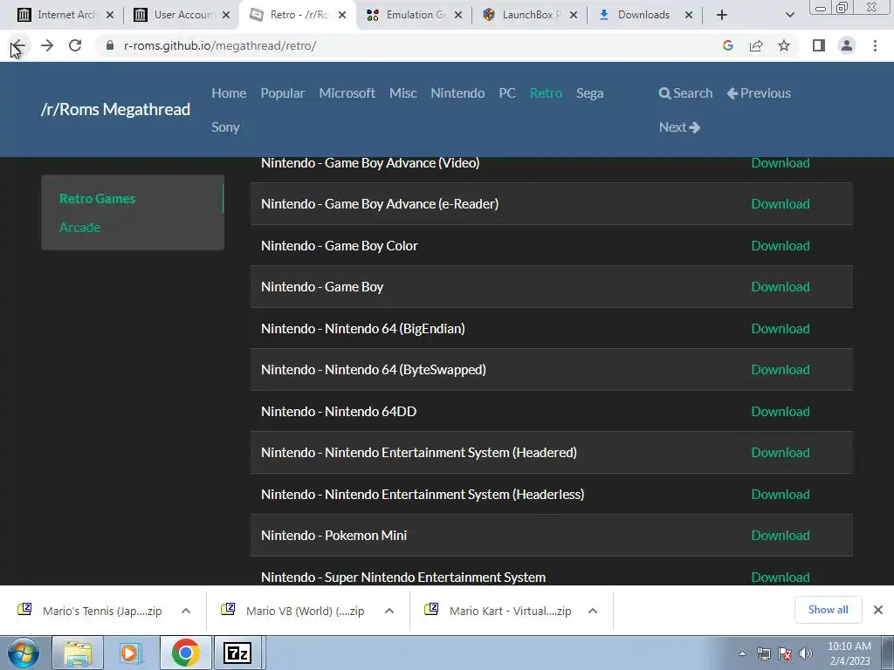Download the Nintendo - Game Boy set
Screen dimensions: 894x670
tap(780, 286)
